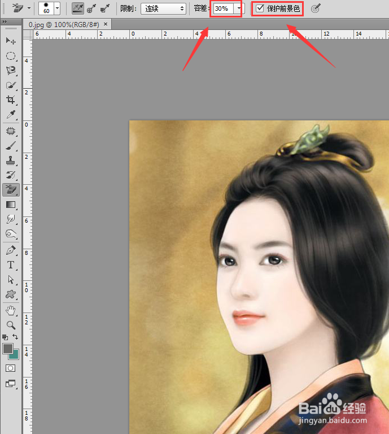The image size is (389, 434).
Task: Enable sampling once mode
Action: click(x=91, y=8)
